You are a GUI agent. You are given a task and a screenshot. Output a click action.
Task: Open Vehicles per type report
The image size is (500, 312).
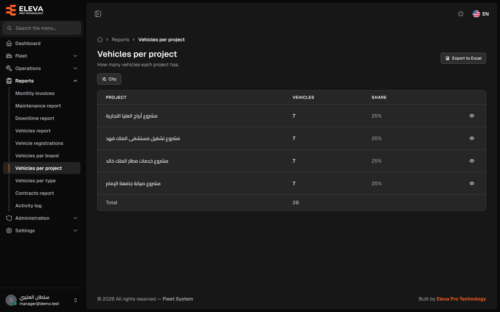35,181
